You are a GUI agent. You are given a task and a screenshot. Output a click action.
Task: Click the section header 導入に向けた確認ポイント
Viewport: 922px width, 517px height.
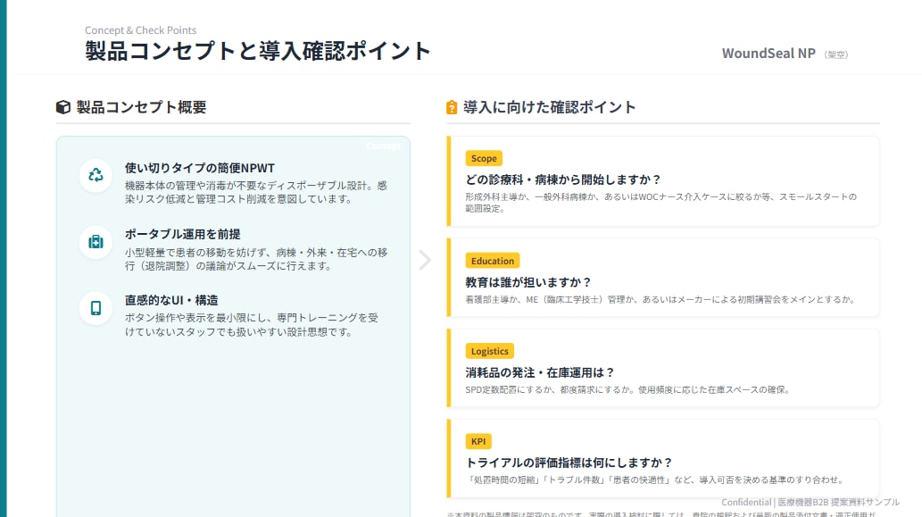tap(549, 107)
